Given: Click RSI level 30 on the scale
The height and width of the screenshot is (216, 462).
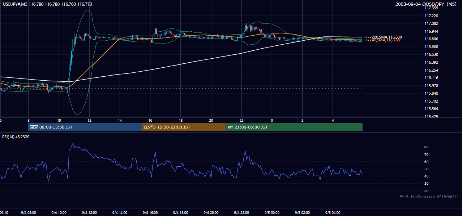Looking at the screenshot, I should [426, 184].
